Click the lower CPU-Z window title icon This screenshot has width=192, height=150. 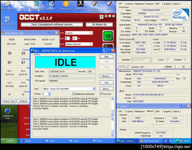[118, 106]
